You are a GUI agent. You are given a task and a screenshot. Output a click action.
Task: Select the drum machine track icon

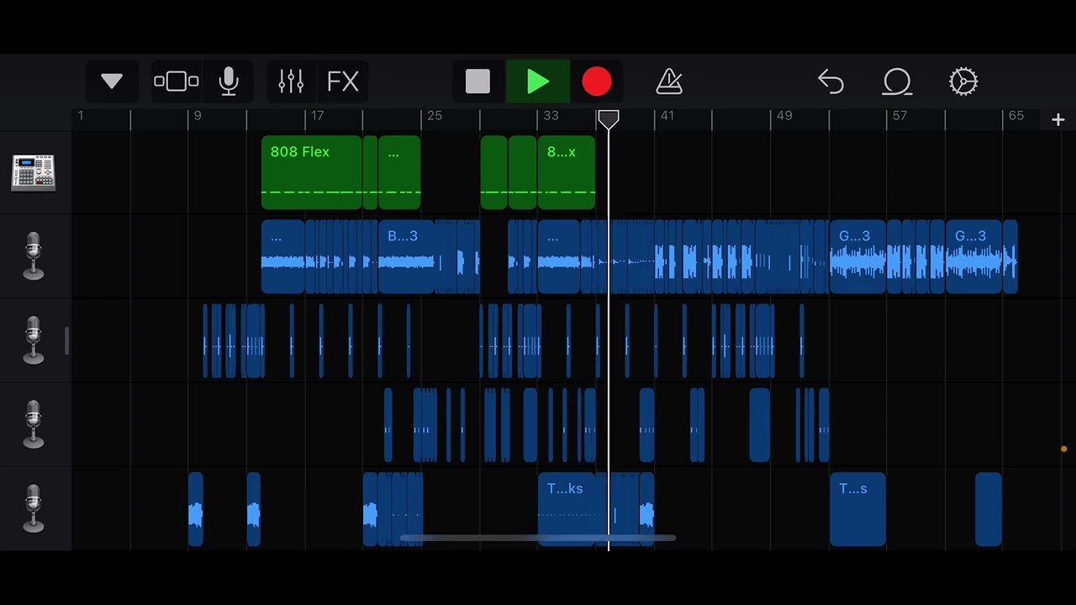pyautogui.click(x=34, y=172)
